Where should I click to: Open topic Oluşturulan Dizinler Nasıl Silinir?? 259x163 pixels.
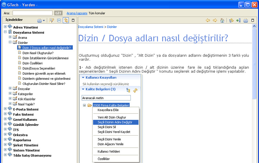[44, 84]
